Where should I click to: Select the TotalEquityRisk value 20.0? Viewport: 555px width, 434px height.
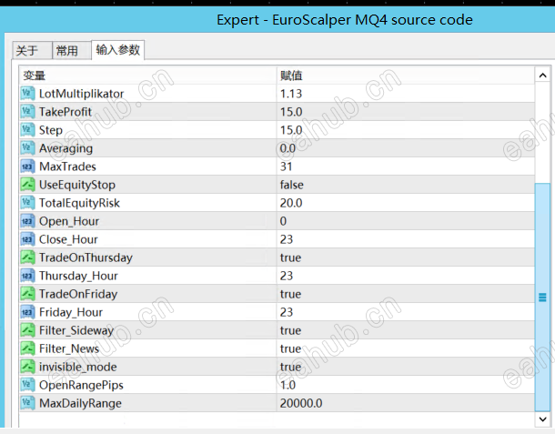[291, 203]
